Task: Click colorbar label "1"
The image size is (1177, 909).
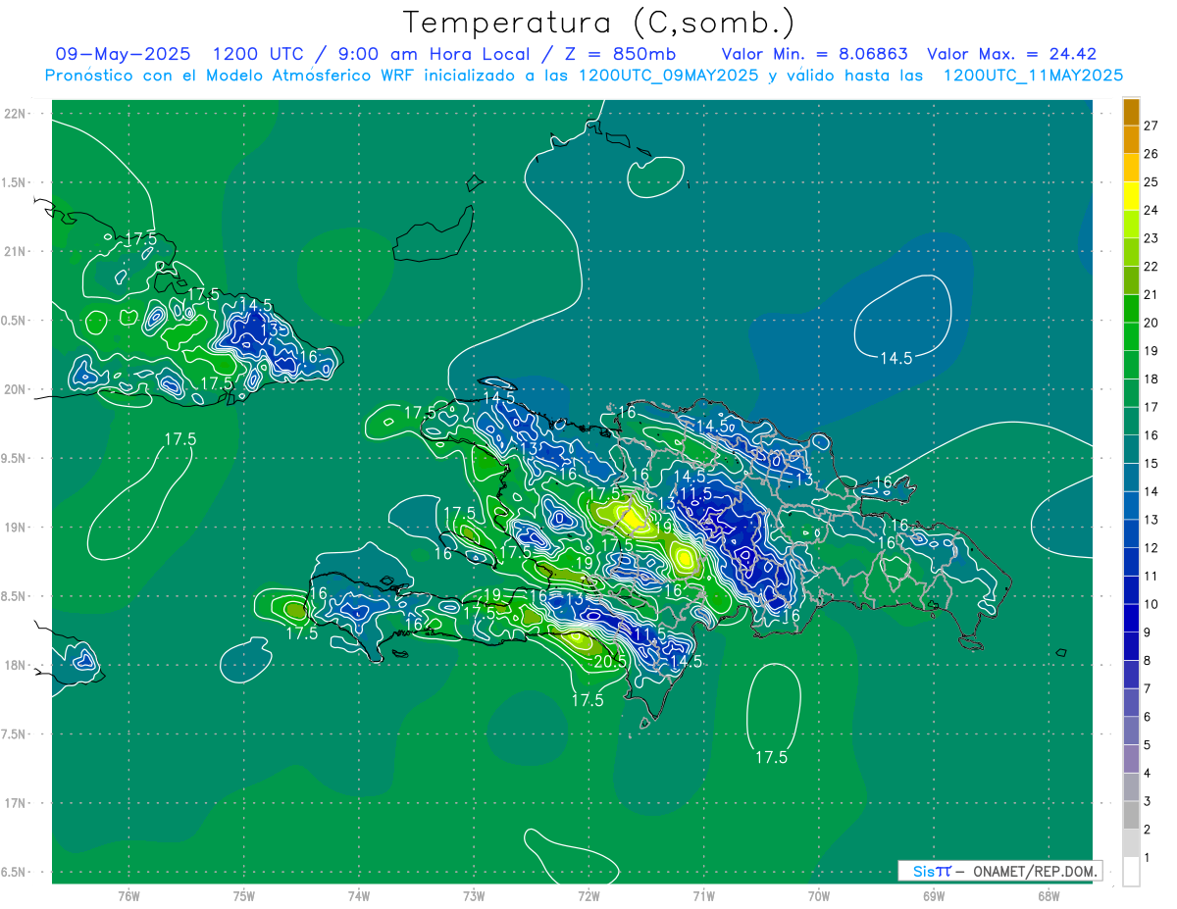Action: coord(1148,859)
